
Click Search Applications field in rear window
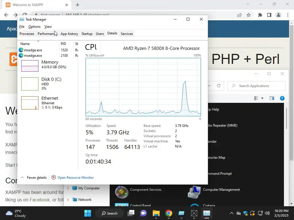pos(256,86)
